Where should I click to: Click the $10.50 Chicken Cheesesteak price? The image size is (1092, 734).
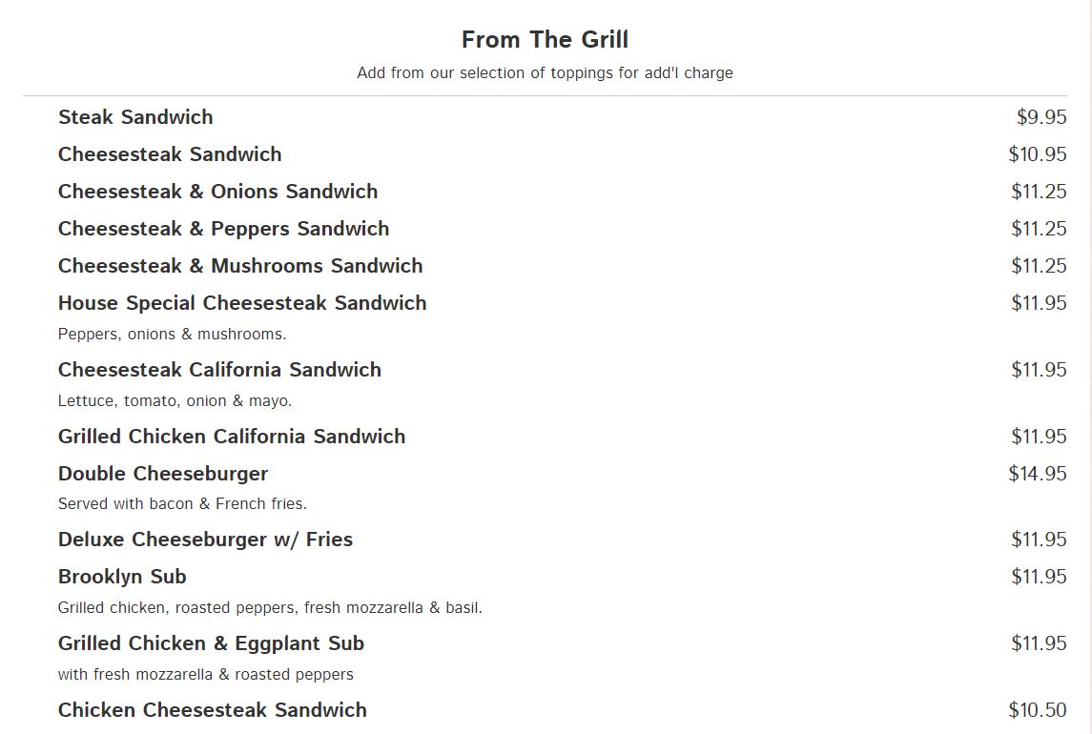point(1038,710)
